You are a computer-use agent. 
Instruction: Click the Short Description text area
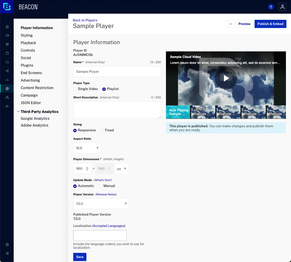tap(117, 110)
